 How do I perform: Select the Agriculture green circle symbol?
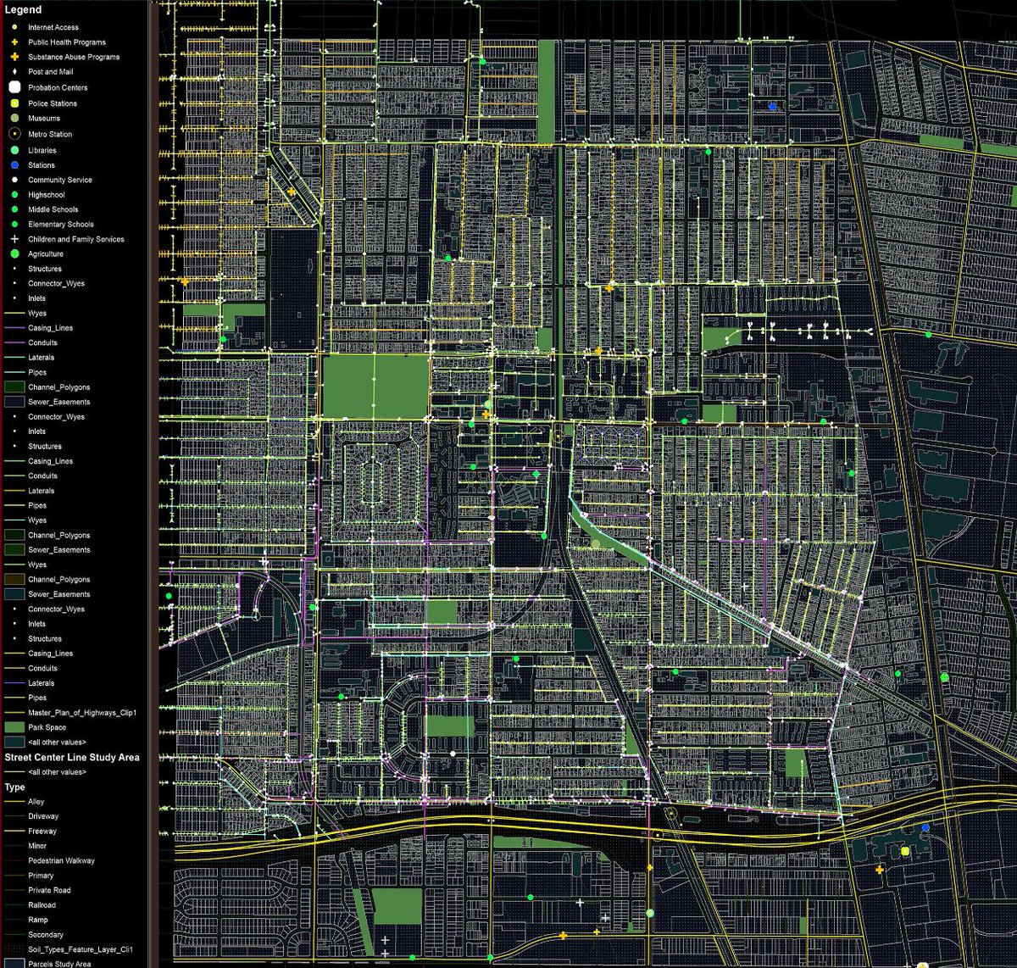coord(14,254)
